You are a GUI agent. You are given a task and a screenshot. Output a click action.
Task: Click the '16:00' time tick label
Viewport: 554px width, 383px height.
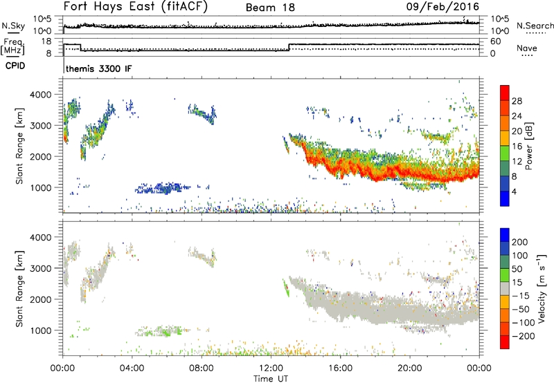click(340, 368)
